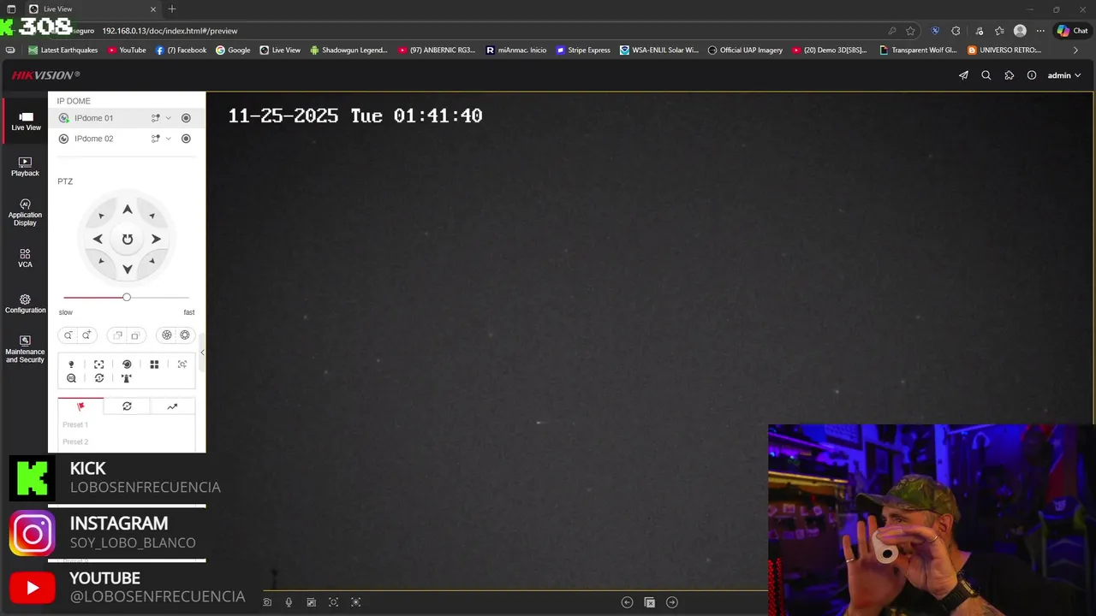Zoom in with the PTZ zoom plus button
Viewport: 1096px width, 616px height.
[86, 335]
